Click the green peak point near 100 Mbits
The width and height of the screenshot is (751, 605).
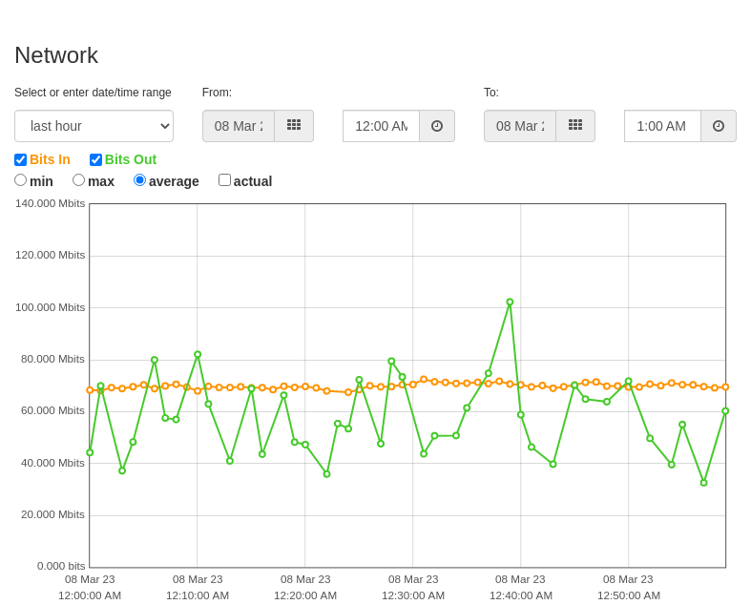510,302
